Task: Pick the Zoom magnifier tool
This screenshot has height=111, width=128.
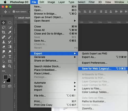Action: [10, 66]
